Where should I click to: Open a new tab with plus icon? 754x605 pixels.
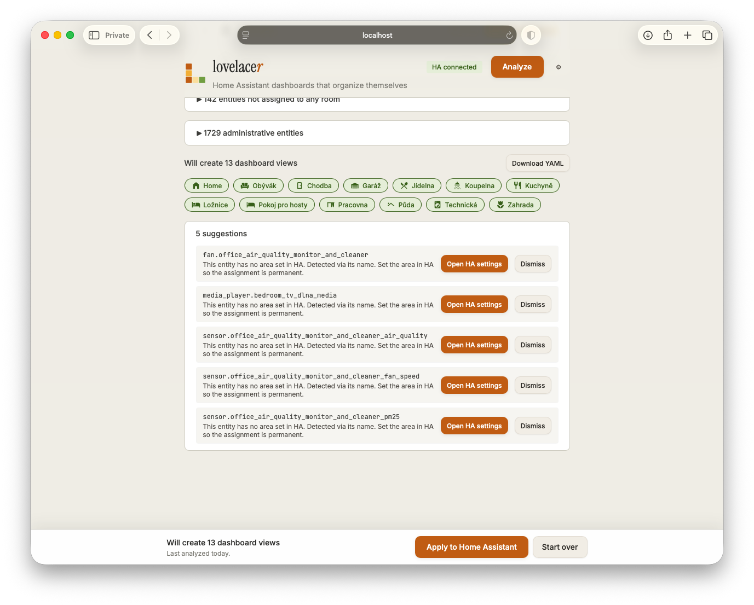click(x=687, y=35)
